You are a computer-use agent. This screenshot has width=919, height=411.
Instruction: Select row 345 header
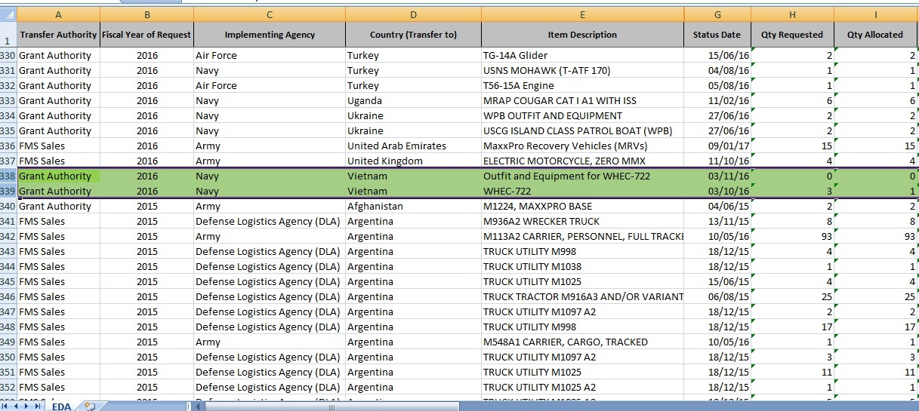click(x=8, y=282)
